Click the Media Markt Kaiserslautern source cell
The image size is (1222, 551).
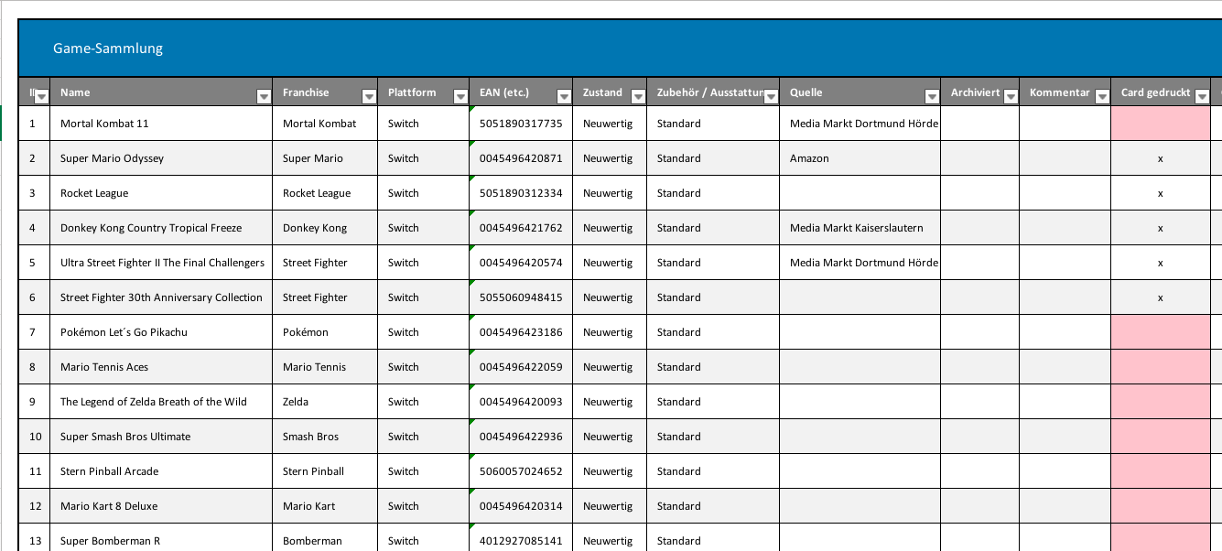pos(860,228)
